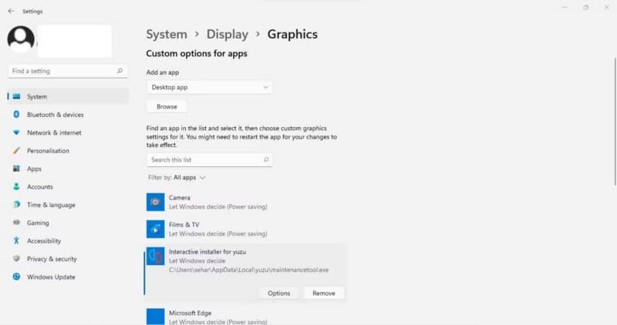
Task: Expand the Desktop app dropdown
Action: [x=209, y=87]
